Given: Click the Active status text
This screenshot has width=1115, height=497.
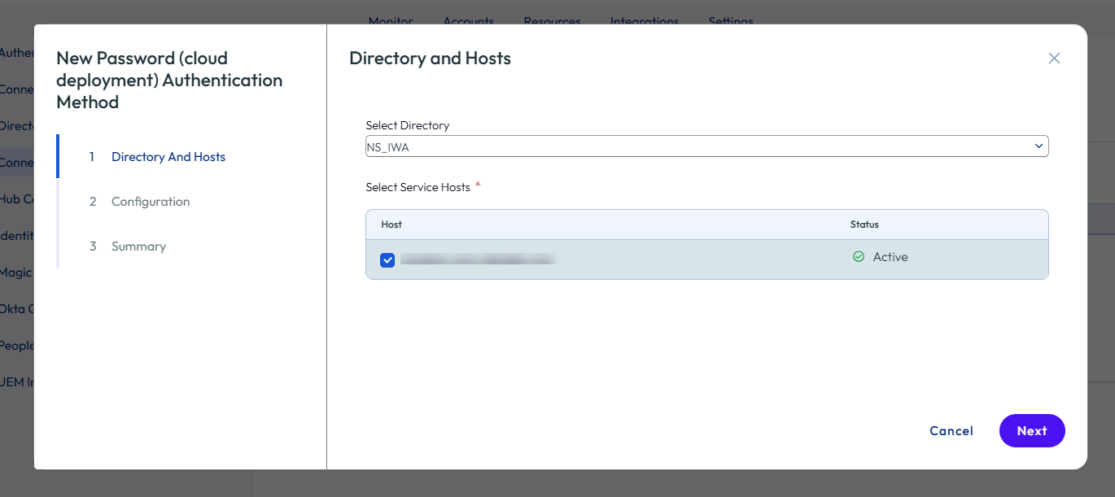Looking at the screenshot, I should [x=890, y=257].
